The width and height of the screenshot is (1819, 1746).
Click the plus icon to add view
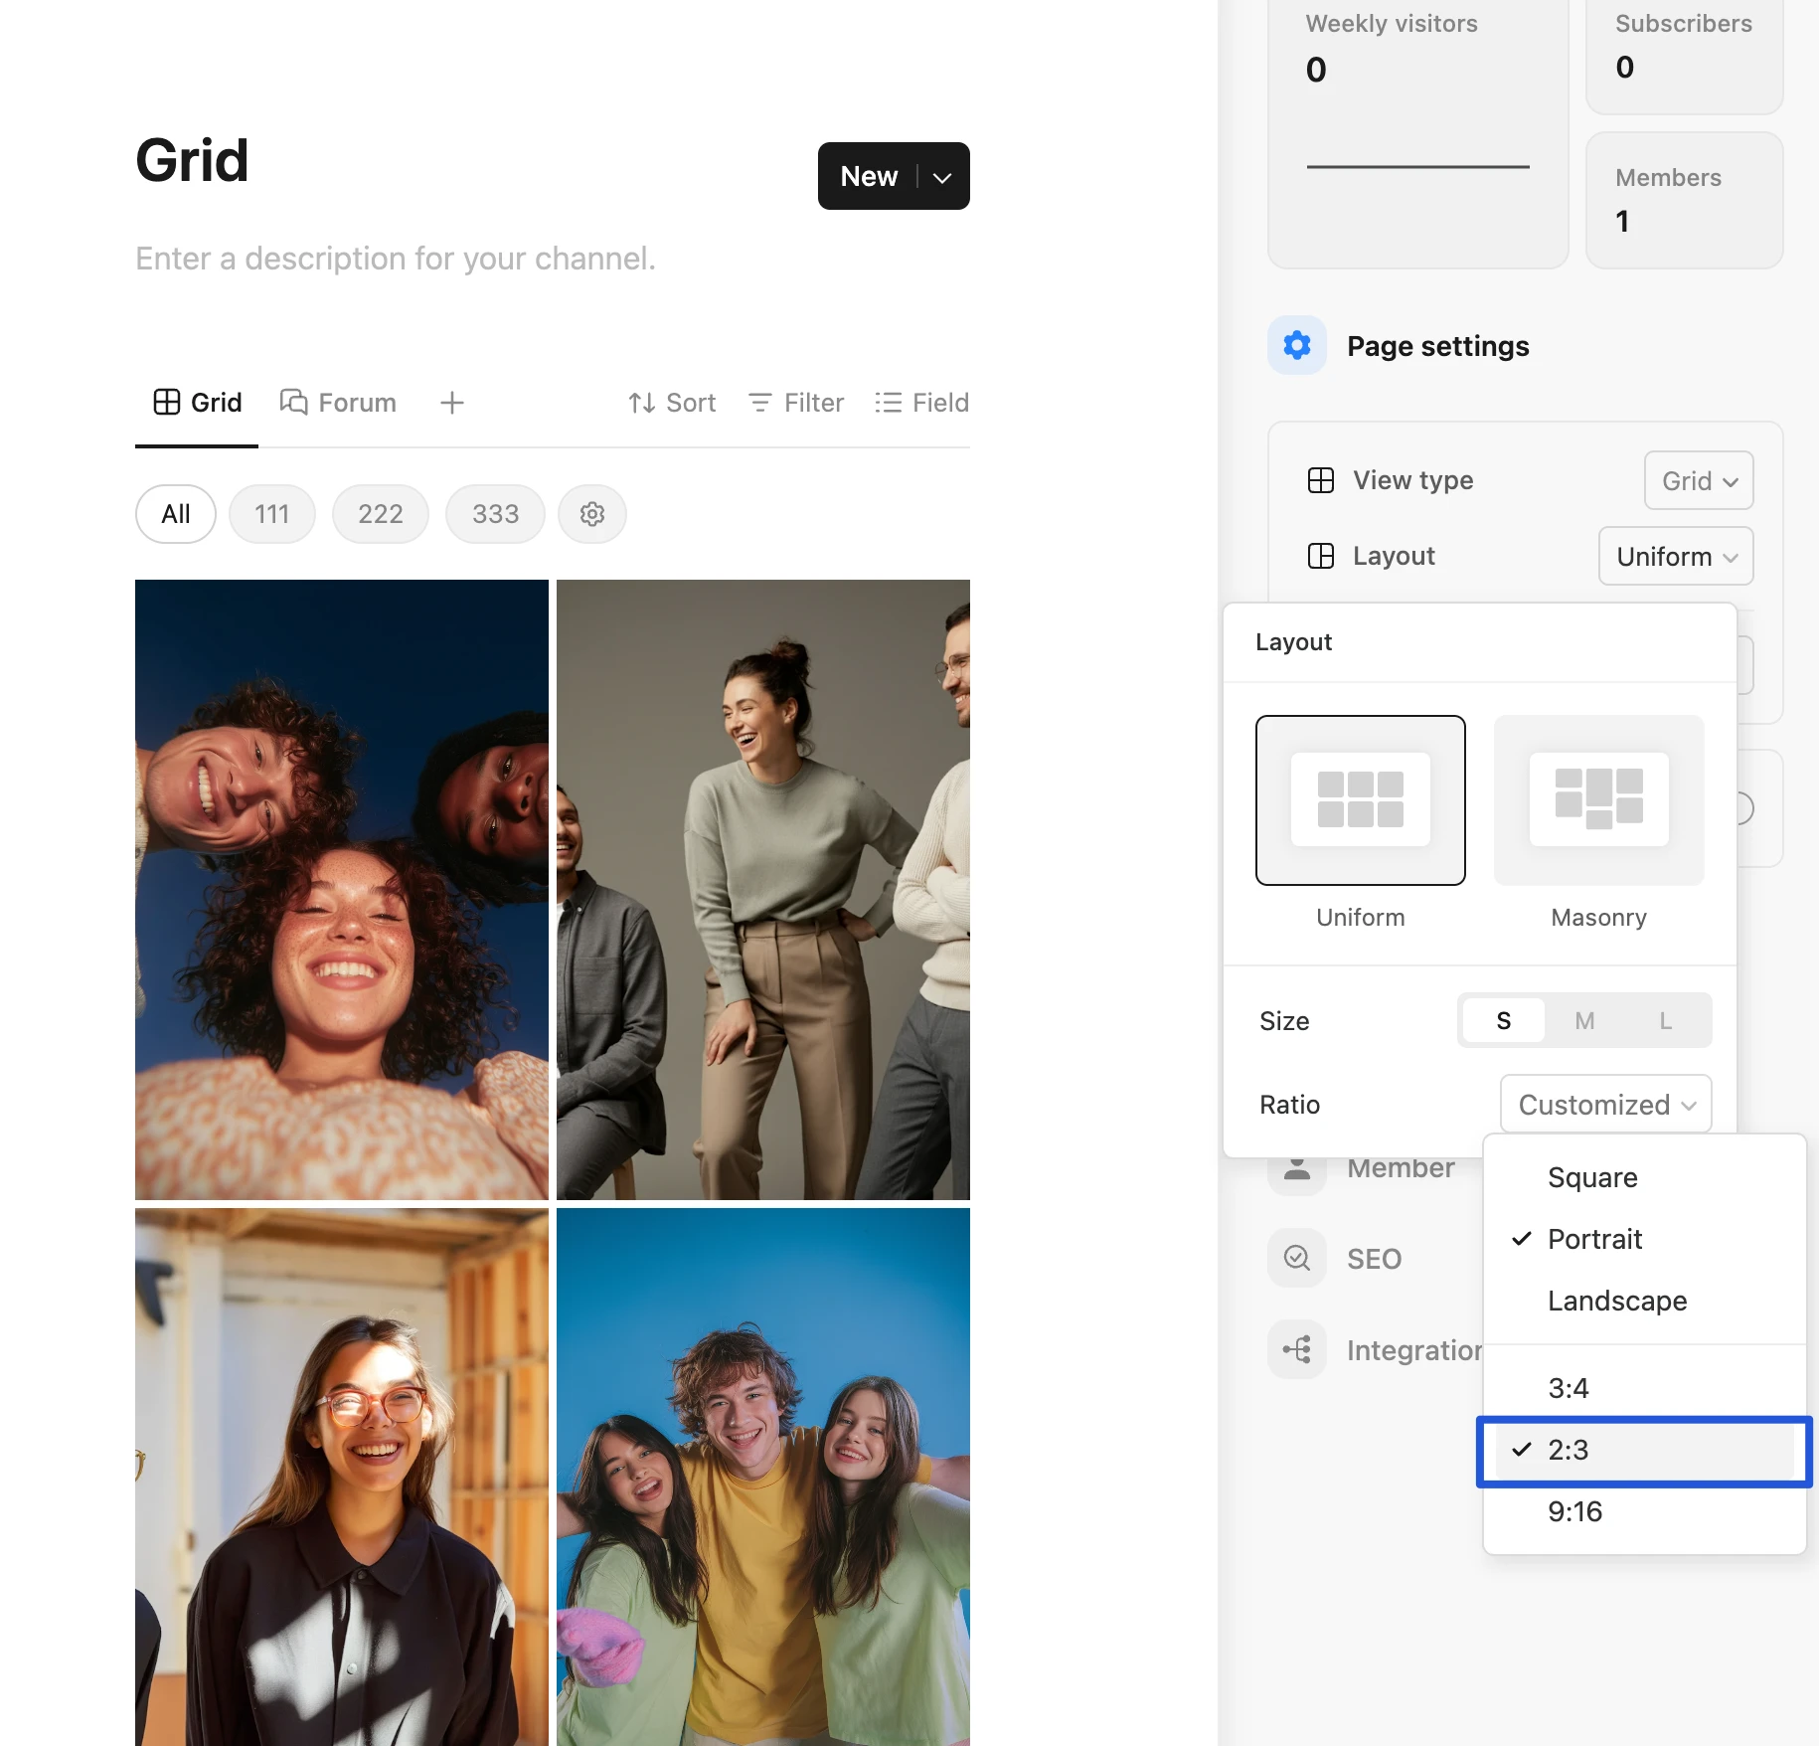(x=452, y=403)
